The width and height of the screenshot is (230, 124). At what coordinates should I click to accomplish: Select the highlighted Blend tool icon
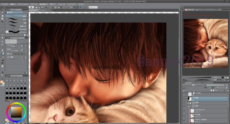tap(2, 53)
